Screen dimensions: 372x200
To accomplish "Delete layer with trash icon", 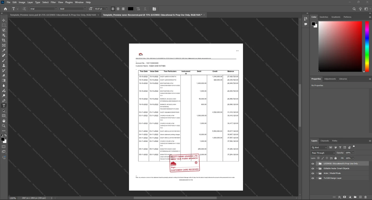I will (x=366, y=197).
